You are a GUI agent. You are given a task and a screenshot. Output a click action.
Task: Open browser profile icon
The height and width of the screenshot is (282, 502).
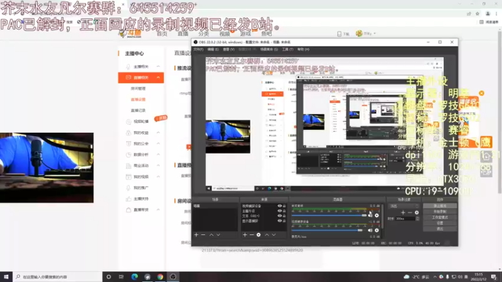(488, 14)
